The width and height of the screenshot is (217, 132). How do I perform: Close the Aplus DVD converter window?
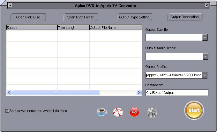click(206, 5)
